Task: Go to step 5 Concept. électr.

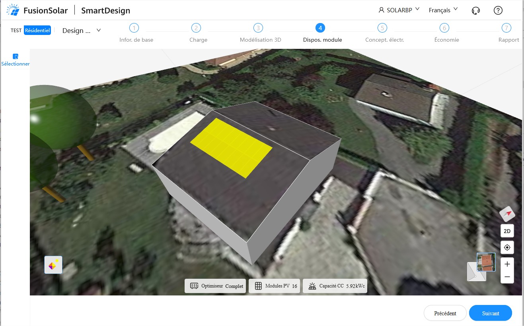Action: 382,28
